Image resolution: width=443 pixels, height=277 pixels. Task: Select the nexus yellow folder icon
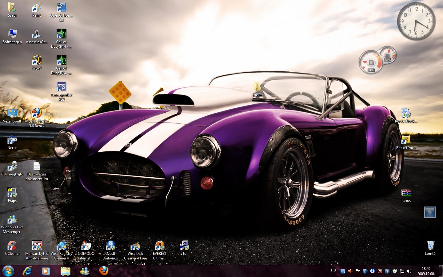coord(258,89)
